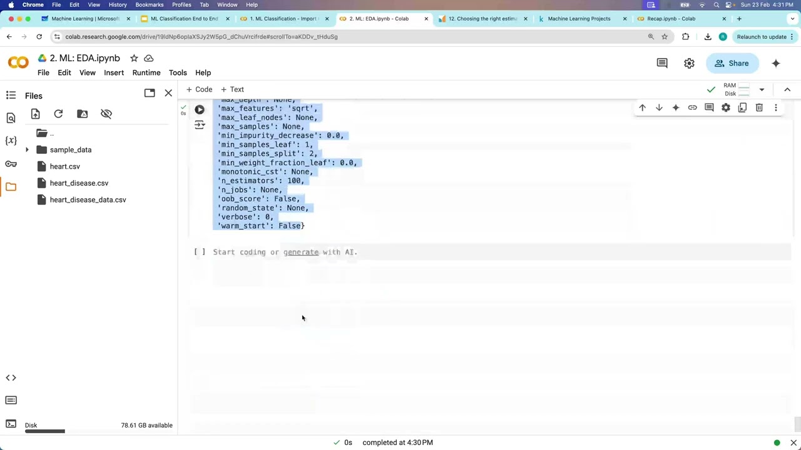Viewport: 801px width, 450px height.
Task: Generate code with the Gemini sparkle icon
Action: (676, 107)
